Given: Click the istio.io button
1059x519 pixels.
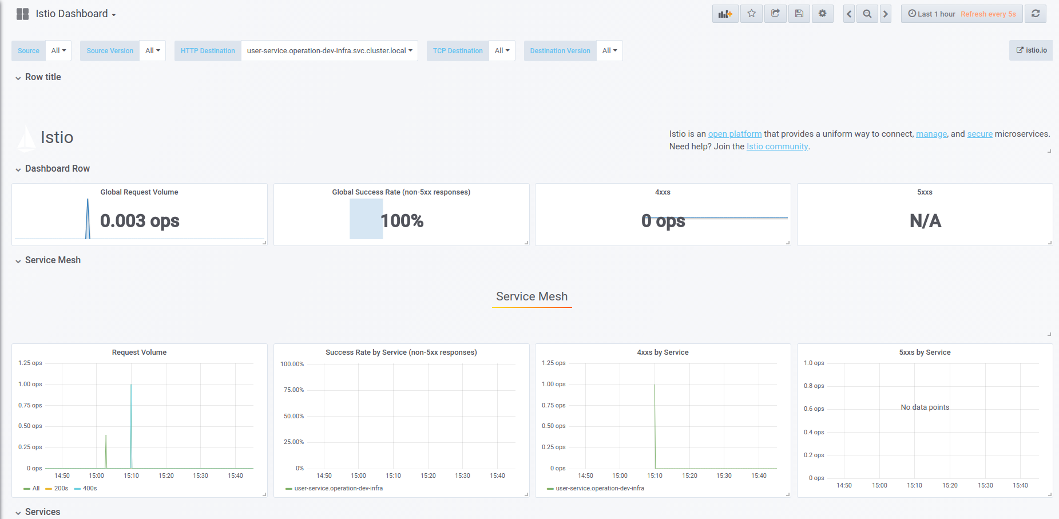Looking at the screenshot, I should click(x=1031, y=50).
